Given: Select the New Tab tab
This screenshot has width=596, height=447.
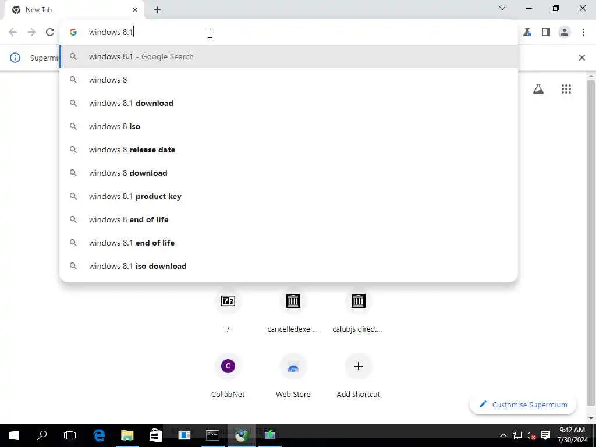Looking at the screenshot, I should [x=74, y=10].
